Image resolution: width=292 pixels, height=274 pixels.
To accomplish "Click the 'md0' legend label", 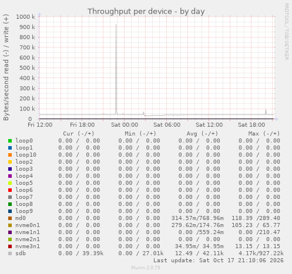I will (21, 218).
